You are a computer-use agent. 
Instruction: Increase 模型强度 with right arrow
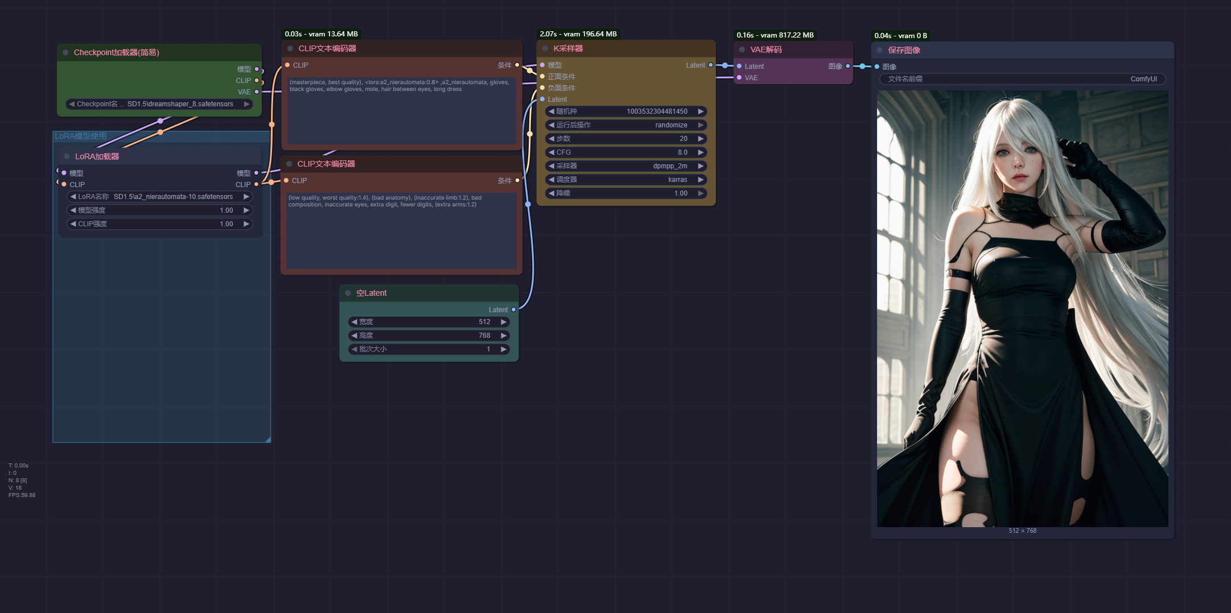[246, 210]
